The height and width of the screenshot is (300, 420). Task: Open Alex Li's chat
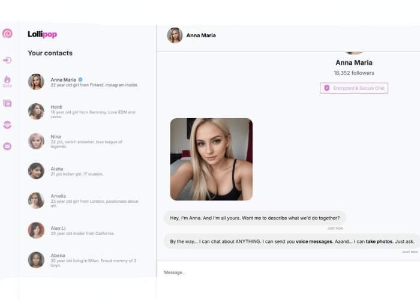pyautogui.click(x=83, y=230)
